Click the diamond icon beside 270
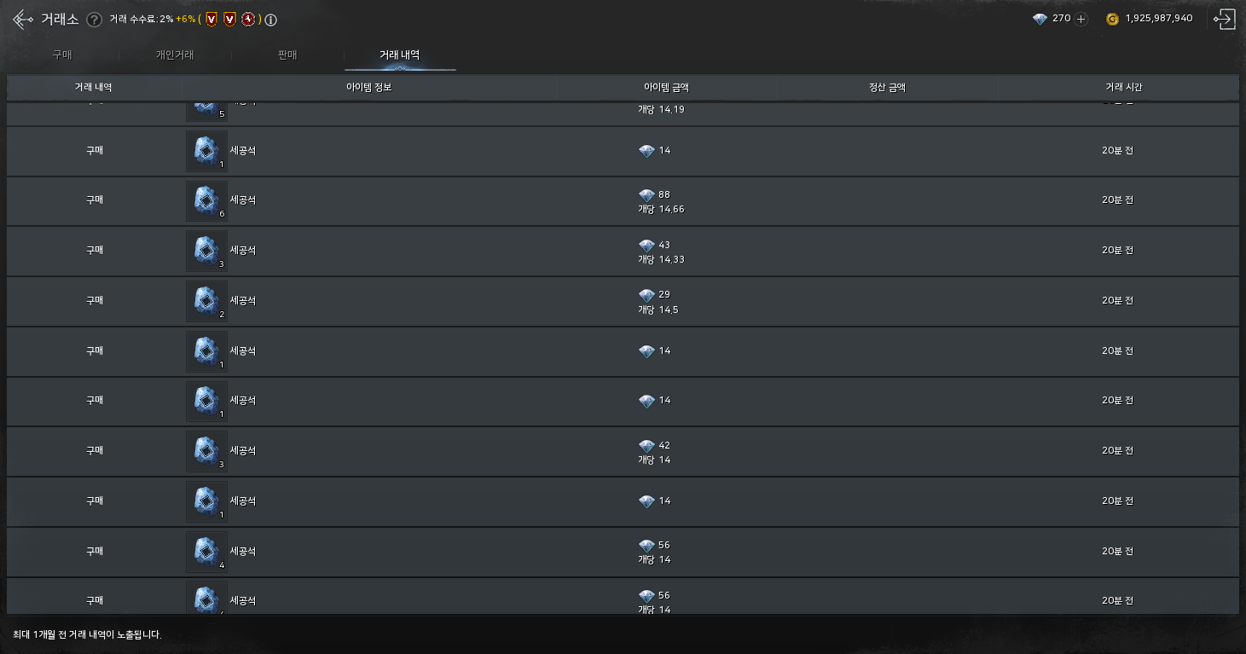 [x=1040, y=19]
